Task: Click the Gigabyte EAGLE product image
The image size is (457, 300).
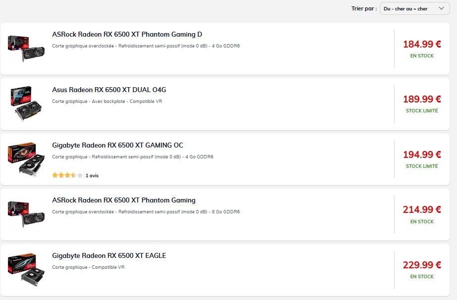Action: tap(26, 269)
